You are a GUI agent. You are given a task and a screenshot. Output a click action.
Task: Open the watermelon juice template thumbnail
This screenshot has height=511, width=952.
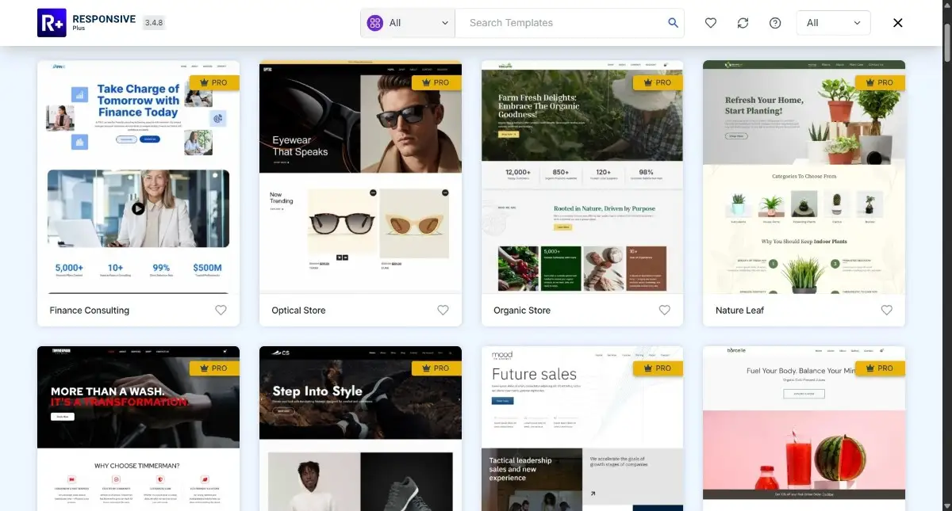804,429
